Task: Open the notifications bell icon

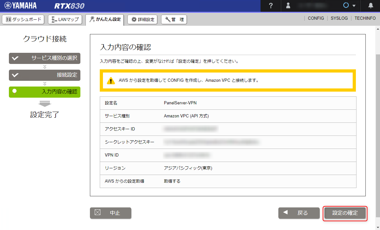Action: [371, 6]
